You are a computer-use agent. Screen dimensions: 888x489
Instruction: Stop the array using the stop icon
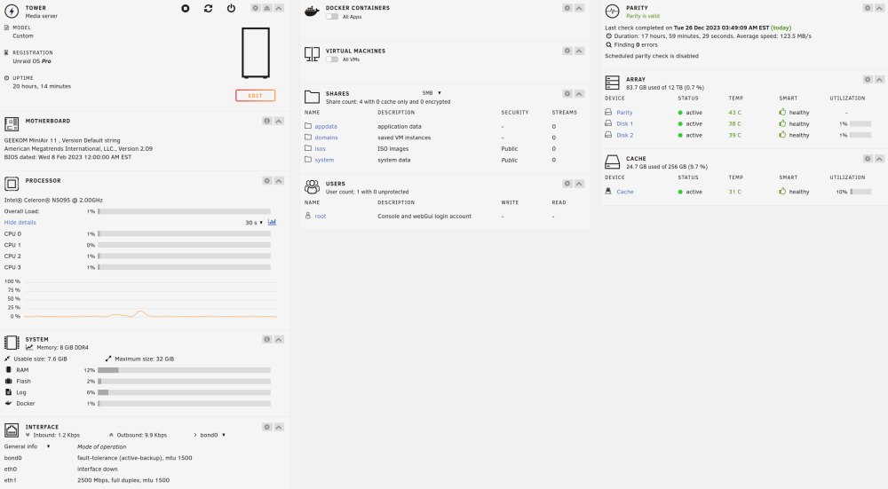pyautogui.click(x=186, y=9)
